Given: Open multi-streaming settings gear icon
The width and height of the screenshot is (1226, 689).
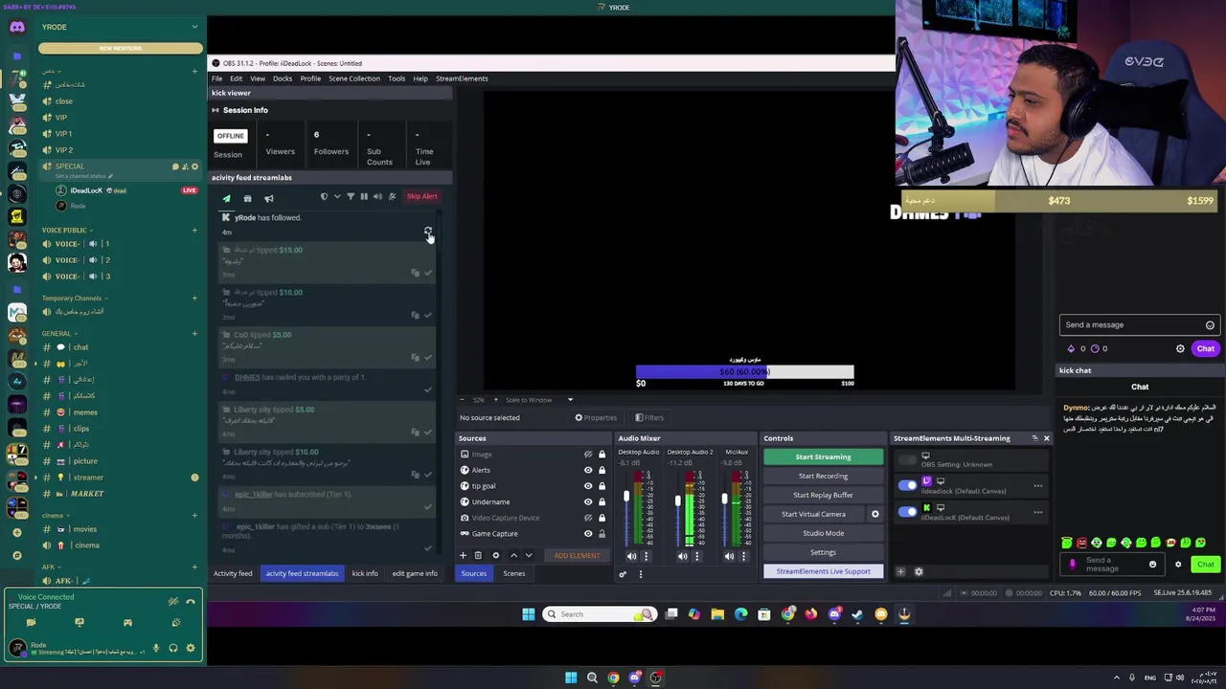Looking at the screenshot, I should (919, 572).
